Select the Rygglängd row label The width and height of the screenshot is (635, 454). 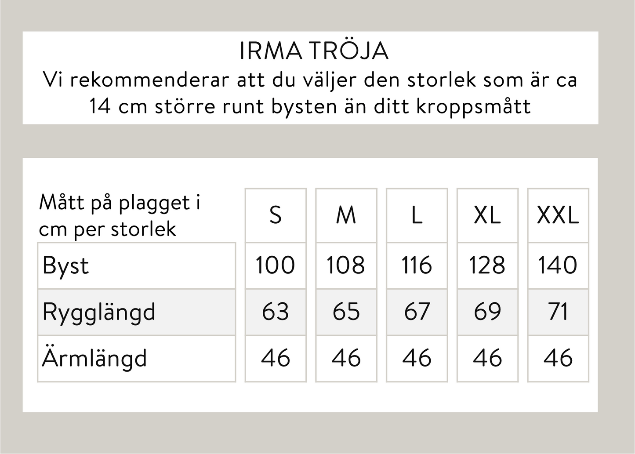[99, 312]
